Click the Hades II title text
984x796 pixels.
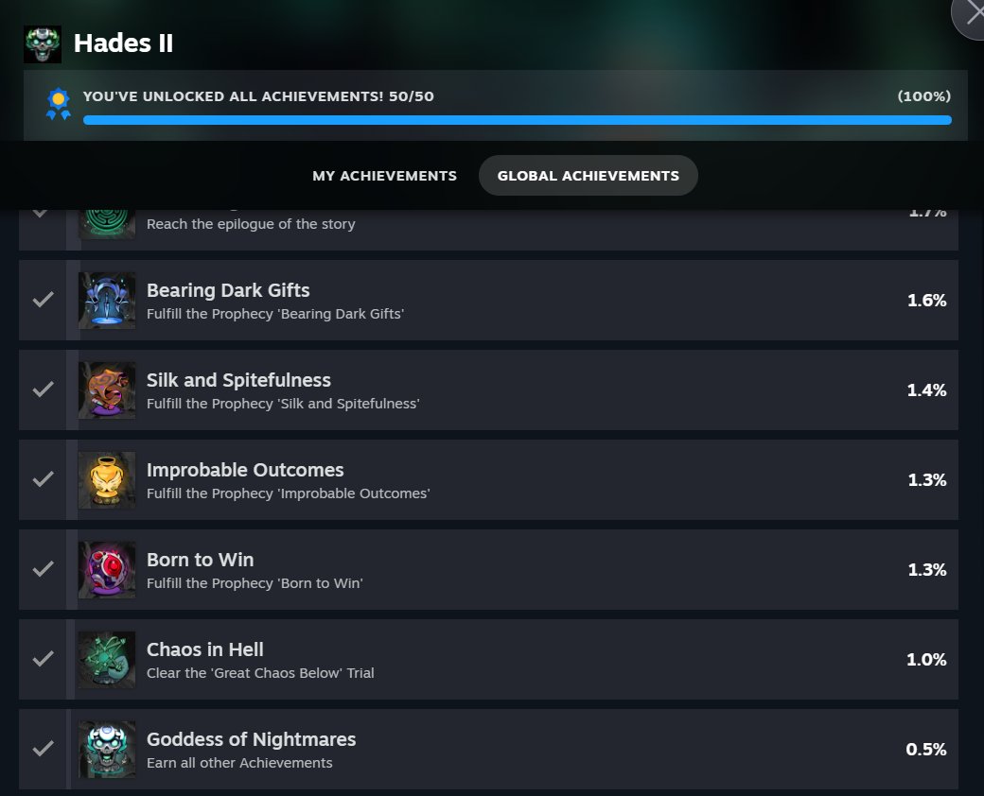123,43
